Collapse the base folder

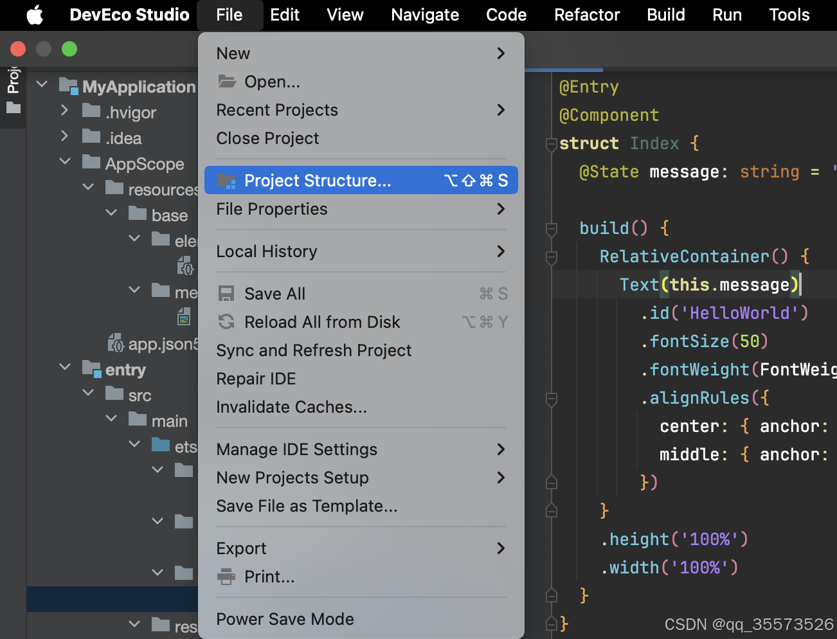pos(111,213)
